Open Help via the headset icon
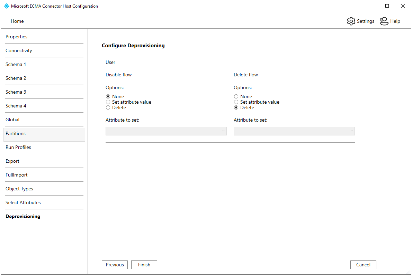This screenshot has width=412, height=275. 384,21
